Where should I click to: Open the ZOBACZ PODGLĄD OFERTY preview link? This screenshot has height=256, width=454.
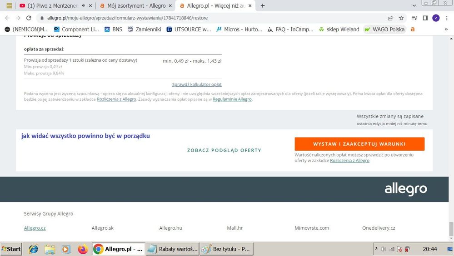(x=224, y=150)
